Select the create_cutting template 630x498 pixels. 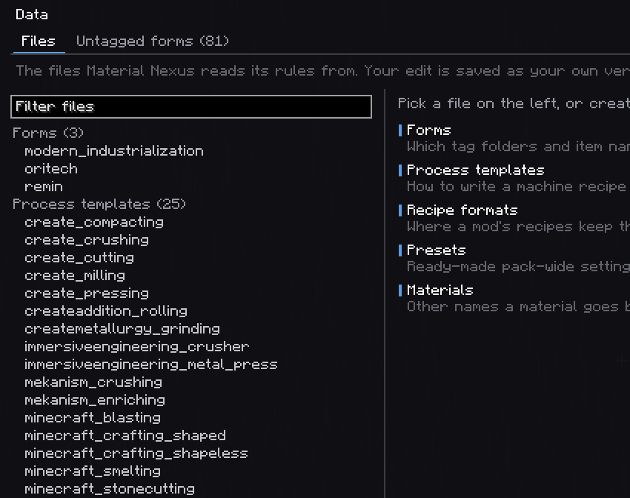79,258
